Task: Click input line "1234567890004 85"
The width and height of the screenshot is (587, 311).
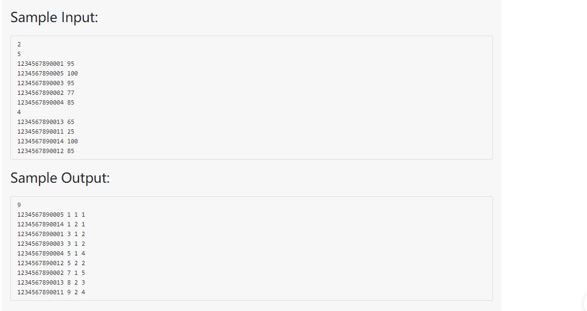Action: pyautogui.click(x=46, y=102)
